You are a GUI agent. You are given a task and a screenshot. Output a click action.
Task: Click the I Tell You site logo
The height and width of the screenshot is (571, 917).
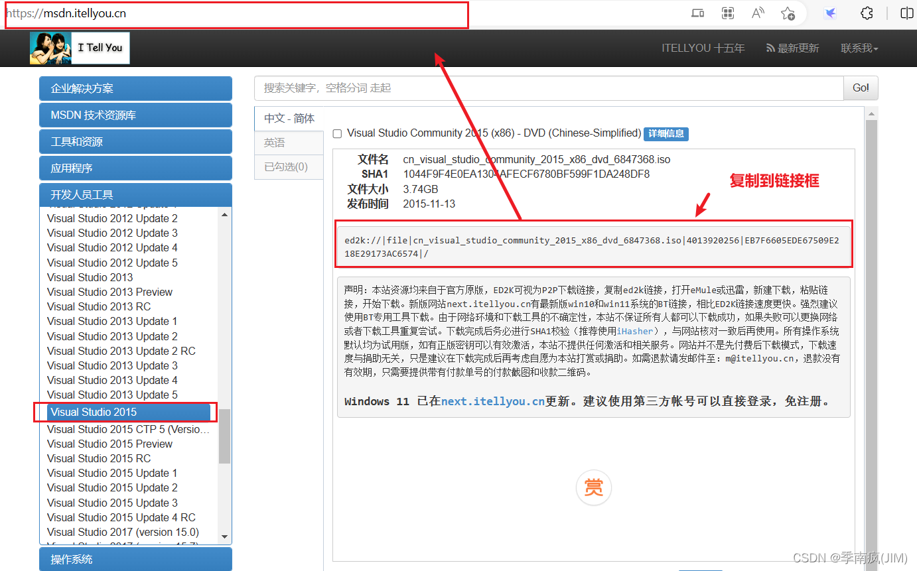tap(80, 48)
